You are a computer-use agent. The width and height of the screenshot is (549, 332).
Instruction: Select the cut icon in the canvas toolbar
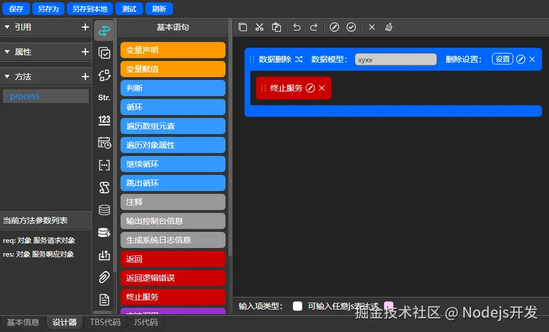click(x=259, y=27)
